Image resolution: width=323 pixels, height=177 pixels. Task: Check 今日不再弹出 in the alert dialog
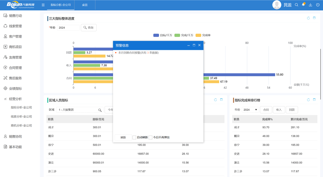coord(150,137)
